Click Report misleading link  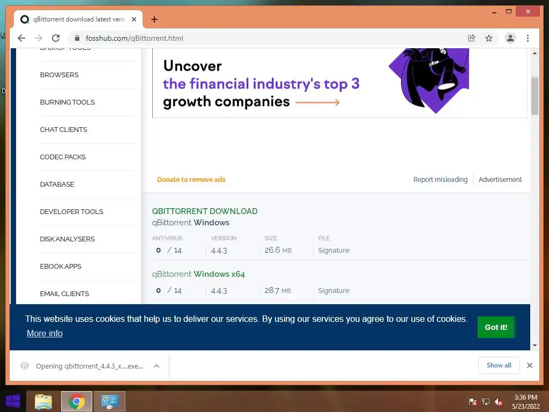point(440,179)
